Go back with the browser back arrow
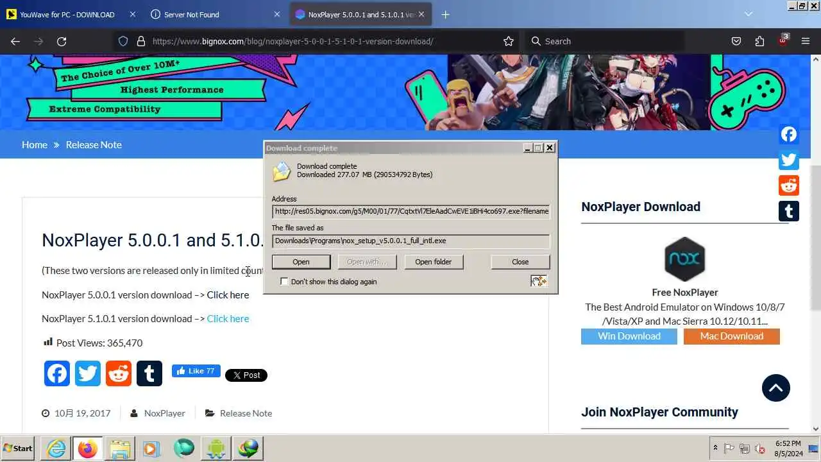The image size is (821, 462). [x=15, y=41]
